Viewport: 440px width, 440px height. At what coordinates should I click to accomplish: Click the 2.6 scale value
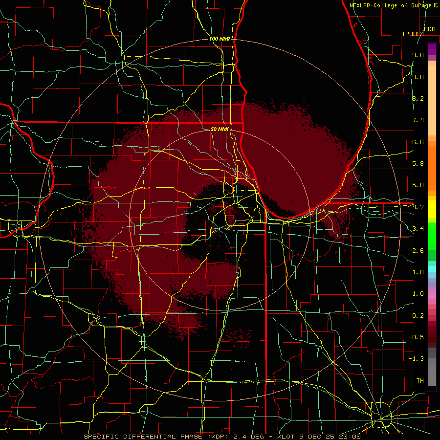point(418,250)
